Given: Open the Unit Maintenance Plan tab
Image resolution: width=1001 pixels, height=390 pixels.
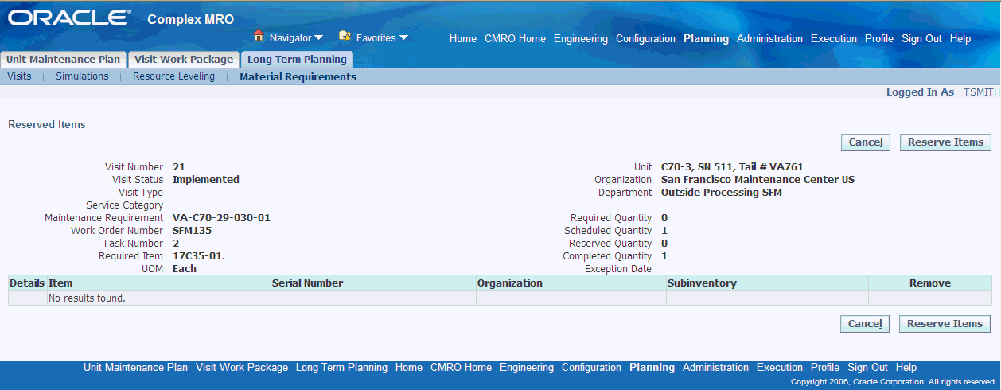Looking at the screenshot, I should tap(63, 60).
